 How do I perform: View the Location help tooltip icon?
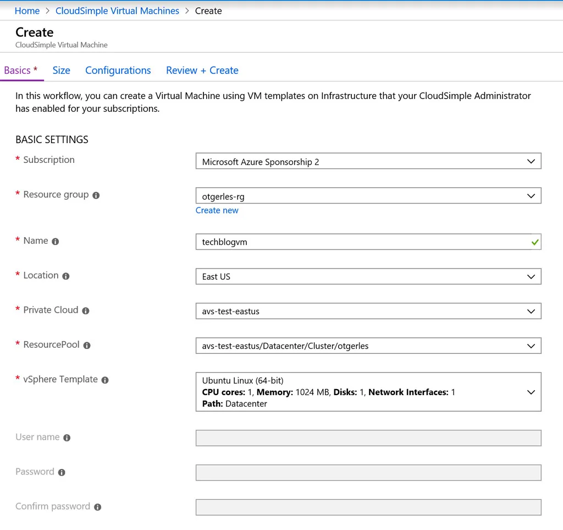click(x=67, y=276)
